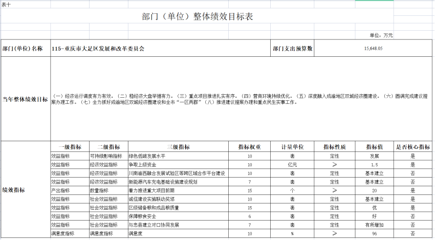Select the 数量指标 cell
Screen dimensions: 435x240
point(108,190)
